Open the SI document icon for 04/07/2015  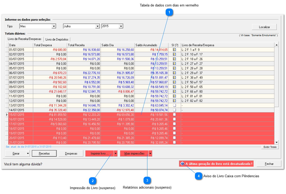click(175, 63)
